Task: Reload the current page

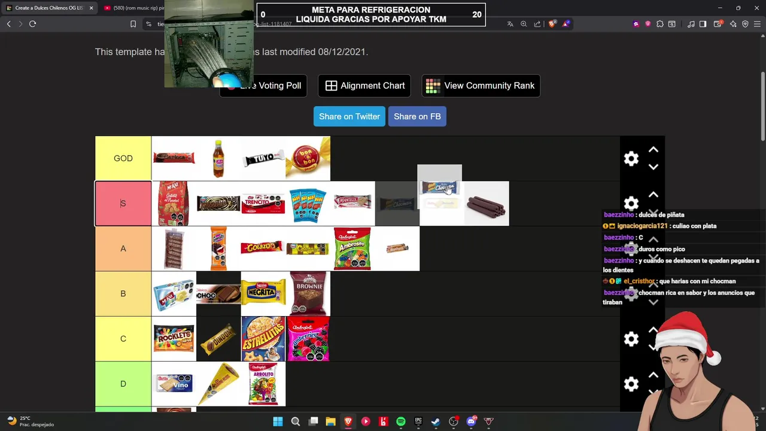Action: (33, 24)
